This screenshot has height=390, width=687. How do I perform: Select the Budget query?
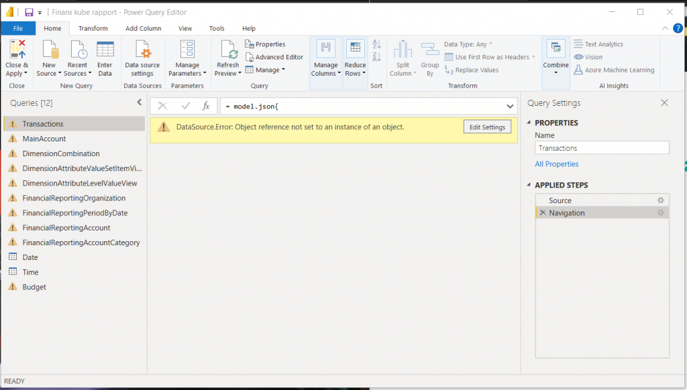pyautogui.click(x=74, y=287)
